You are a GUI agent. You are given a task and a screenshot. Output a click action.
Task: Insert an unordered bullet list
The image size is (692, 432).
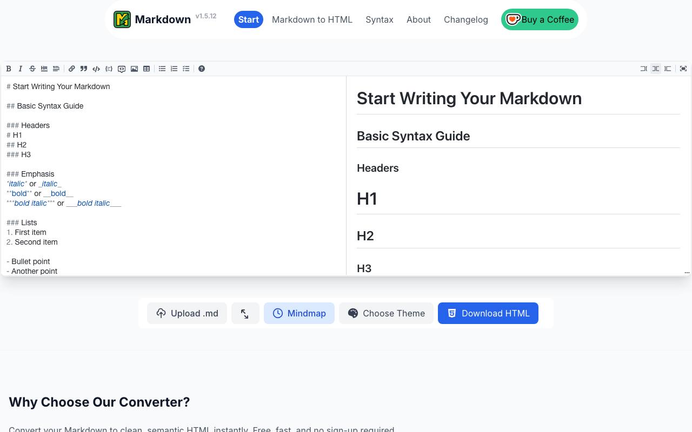162,69
